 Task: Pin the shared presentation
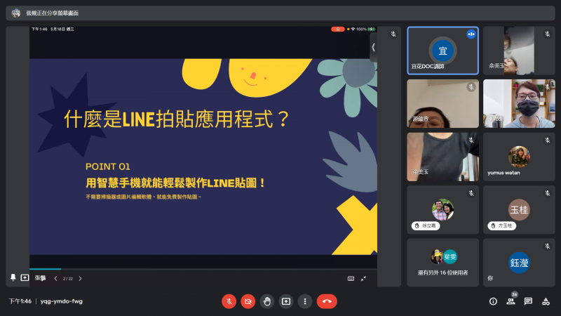click(x=13, y=277)
